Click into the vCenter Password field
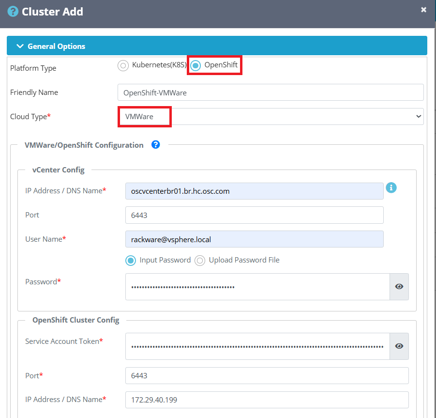Image resolution: width=436 pixels, height=418 pixels. [257, 287]
